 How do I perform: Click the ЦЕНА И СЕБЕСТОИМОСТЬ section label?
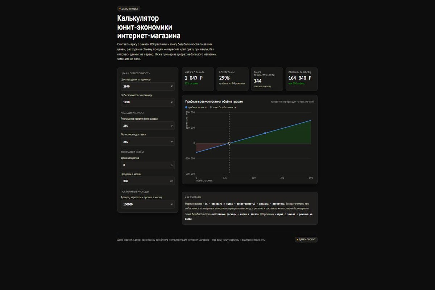point(136,73)
